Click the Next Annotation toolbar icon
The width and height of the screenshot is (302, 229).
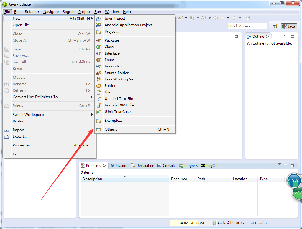point(192,18)
